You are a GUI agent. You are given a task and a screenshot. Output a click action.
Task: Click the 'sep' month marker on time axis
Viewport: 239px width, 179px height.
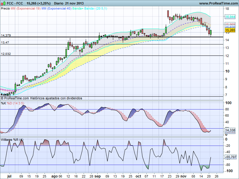click(98, 176)
